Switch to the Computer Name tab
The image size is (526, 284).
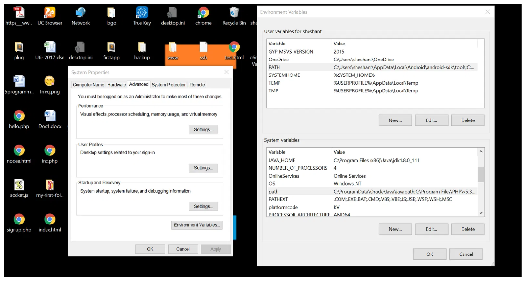coord(88,85)
